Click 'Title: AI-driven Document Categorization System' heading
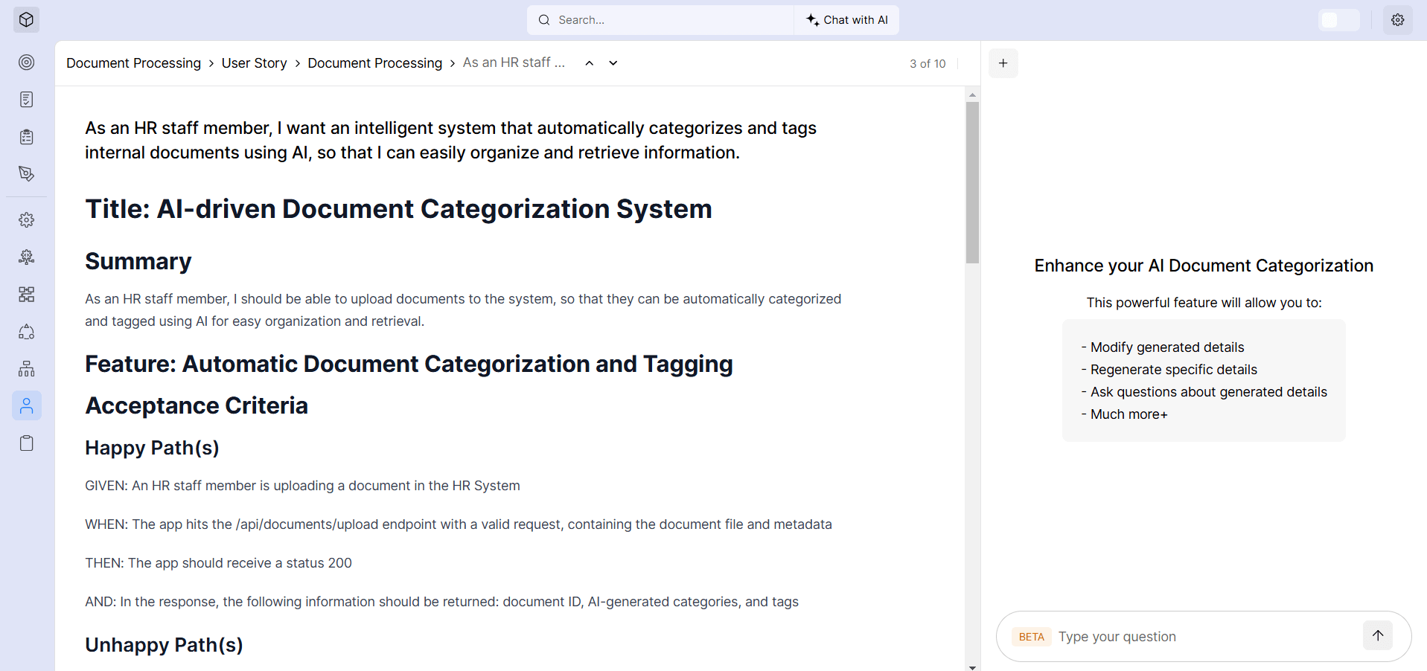 pos(398,209)
